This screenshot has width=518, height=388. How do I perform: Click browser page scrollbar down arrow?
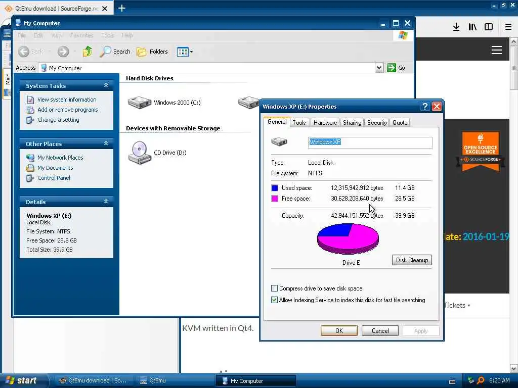tap(514, 368)
